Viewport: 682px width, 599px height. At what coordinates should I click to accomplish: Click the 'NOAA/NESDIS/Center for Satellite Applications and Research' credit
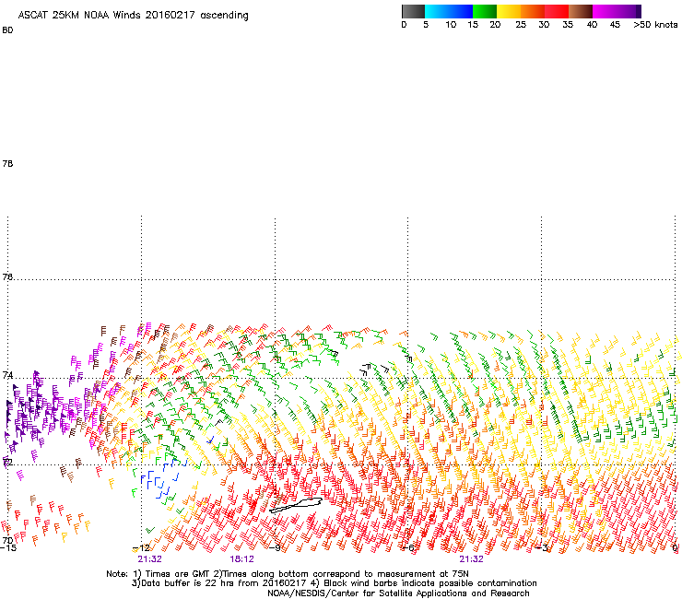pyautogui.click(x=398, y=593)
